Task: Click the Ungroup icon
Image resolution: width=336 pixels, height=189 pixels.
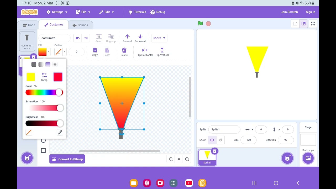Action: click(111, 38)
